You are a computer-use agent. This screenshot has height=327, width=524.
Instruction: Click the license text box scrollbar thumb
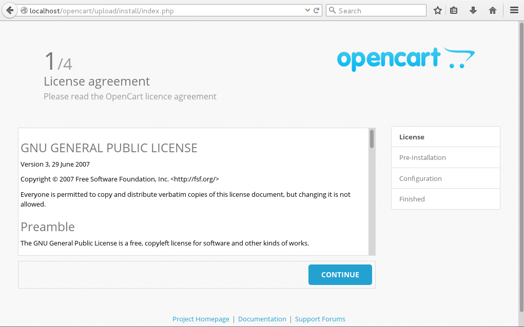coord(372,138)
